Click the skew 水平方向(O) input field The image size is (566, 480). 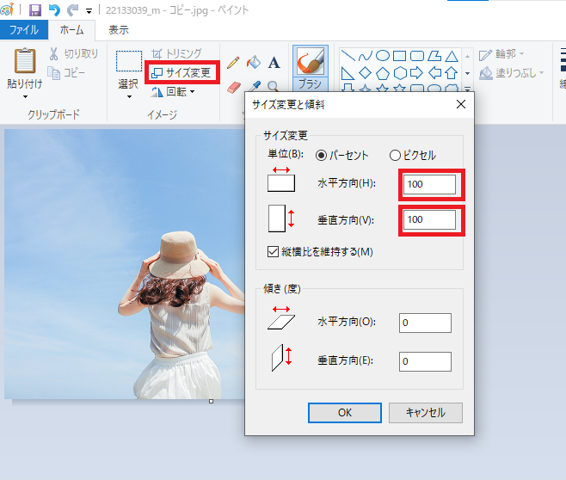pos(425,323)
